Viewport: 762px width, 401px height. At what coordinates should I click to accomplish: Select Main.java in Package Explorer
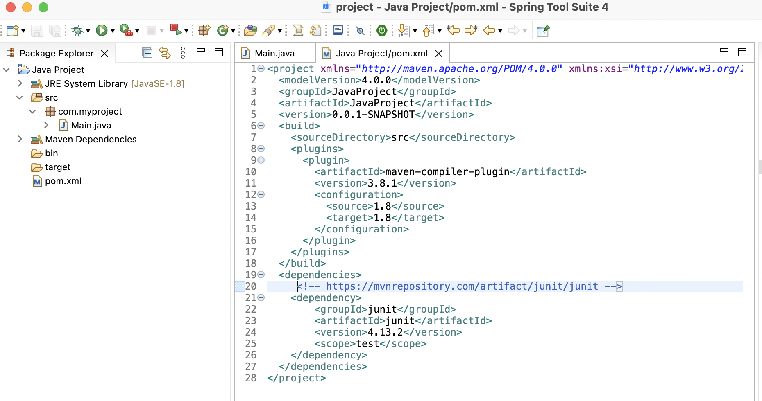(x=91, y=125)
